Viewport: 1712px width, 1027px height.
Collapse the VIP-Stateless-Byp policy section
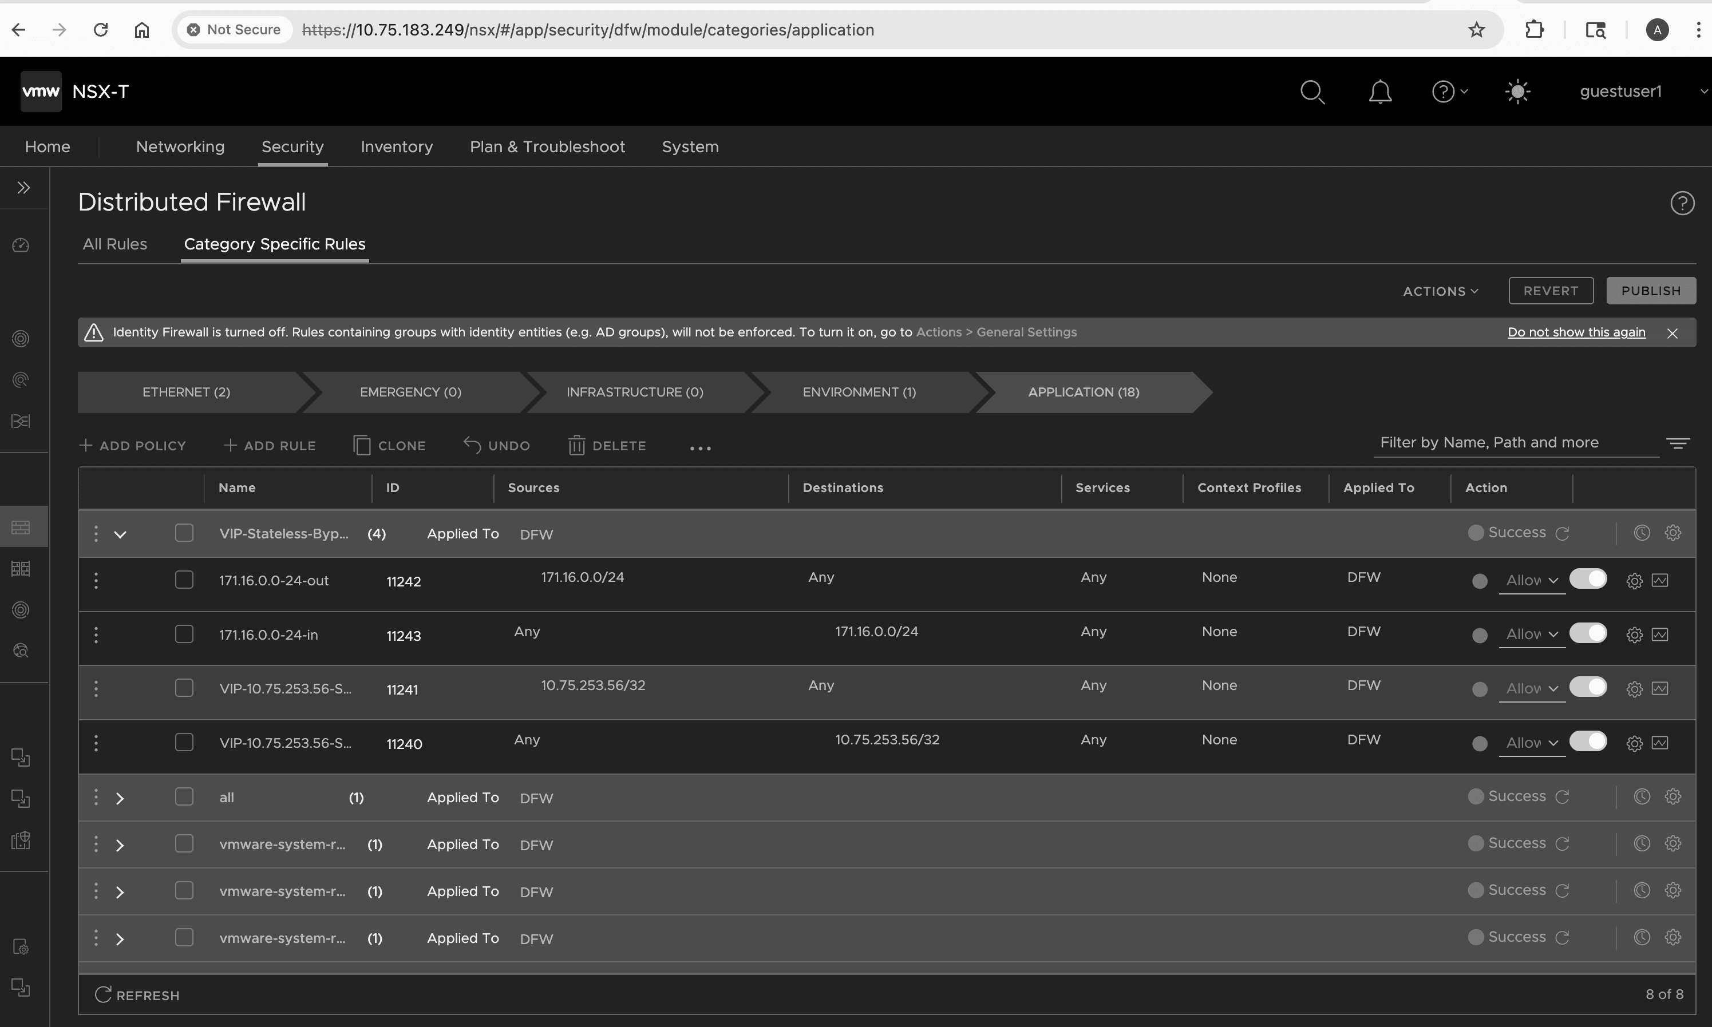point(119,534)
